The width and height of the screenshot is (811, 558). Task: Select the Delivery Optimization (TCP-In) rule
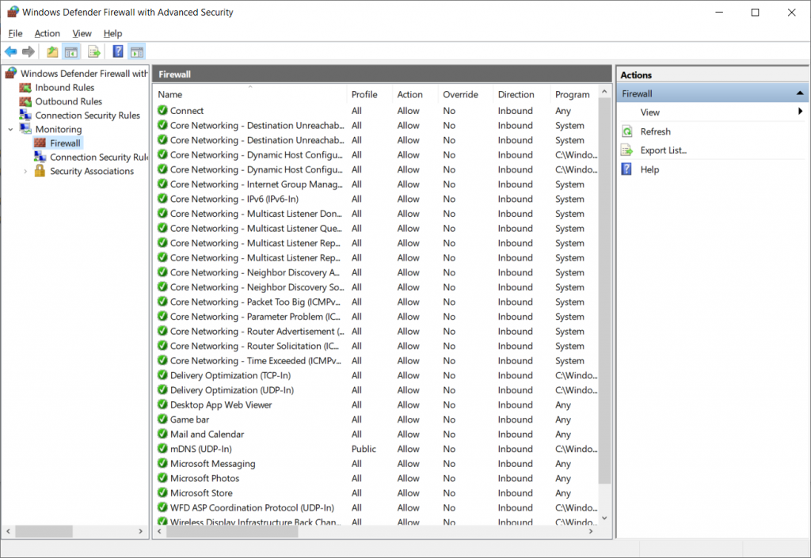pyautogui.click(x=230, y=375)
